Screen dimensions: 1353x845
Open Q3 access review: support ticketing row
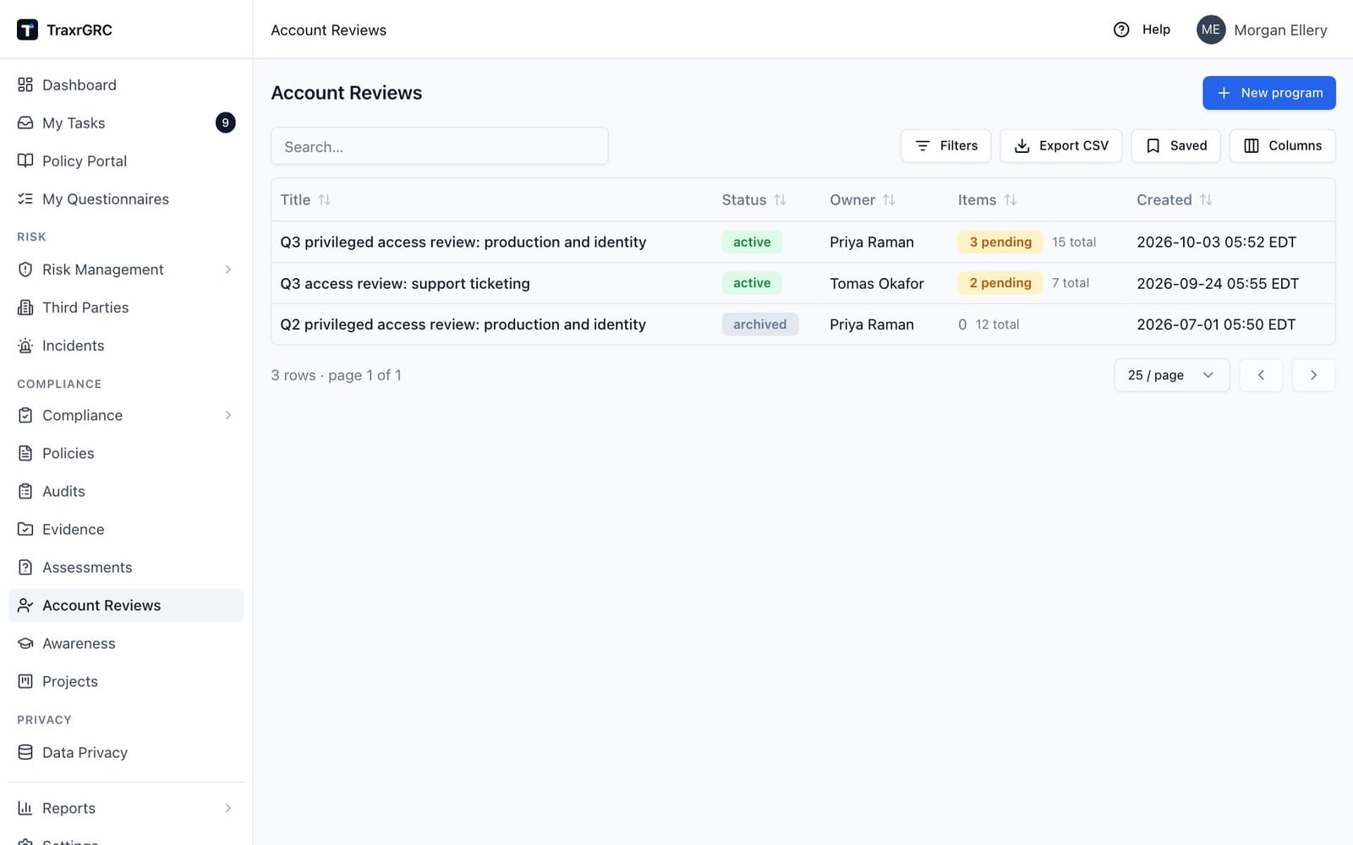pos(802,283)
